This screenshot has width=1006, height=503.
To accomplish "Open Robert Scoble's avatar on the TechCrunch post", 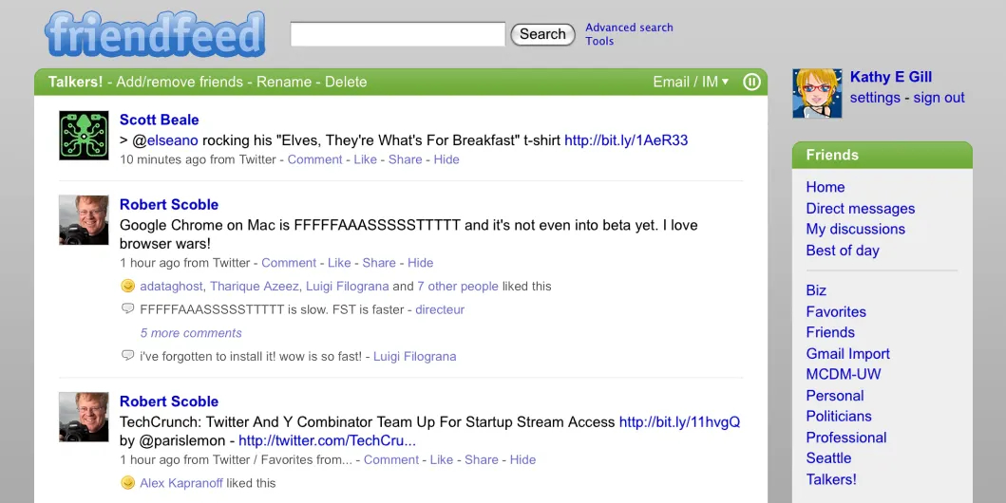I will coord(84,417).
